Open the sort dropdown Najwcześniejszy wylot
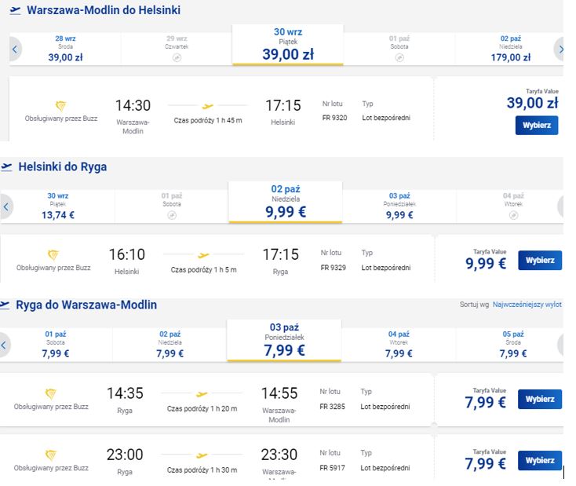576x486 pixels. (x=527, y=305)
